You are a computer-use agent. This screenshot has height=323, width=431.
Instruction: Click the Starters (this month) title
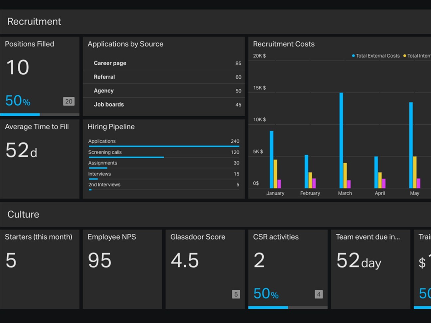38,237
